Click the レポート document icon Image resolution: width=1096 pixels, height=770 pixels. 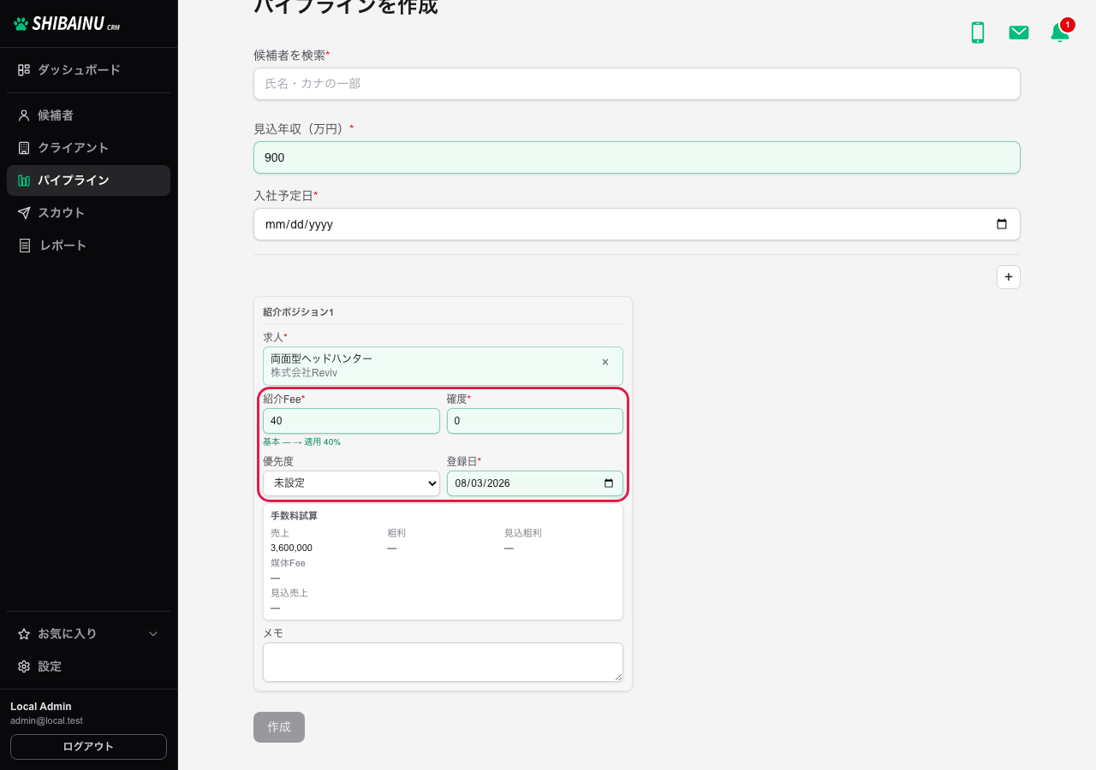click(x=24, y=246)
